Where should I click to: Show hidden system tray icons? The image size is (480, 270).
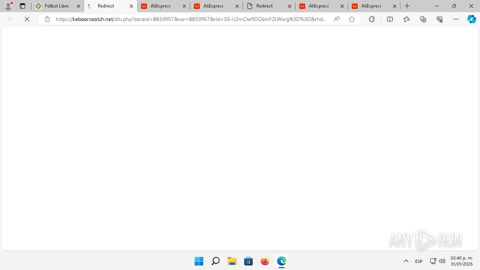[x=406, y=261]
